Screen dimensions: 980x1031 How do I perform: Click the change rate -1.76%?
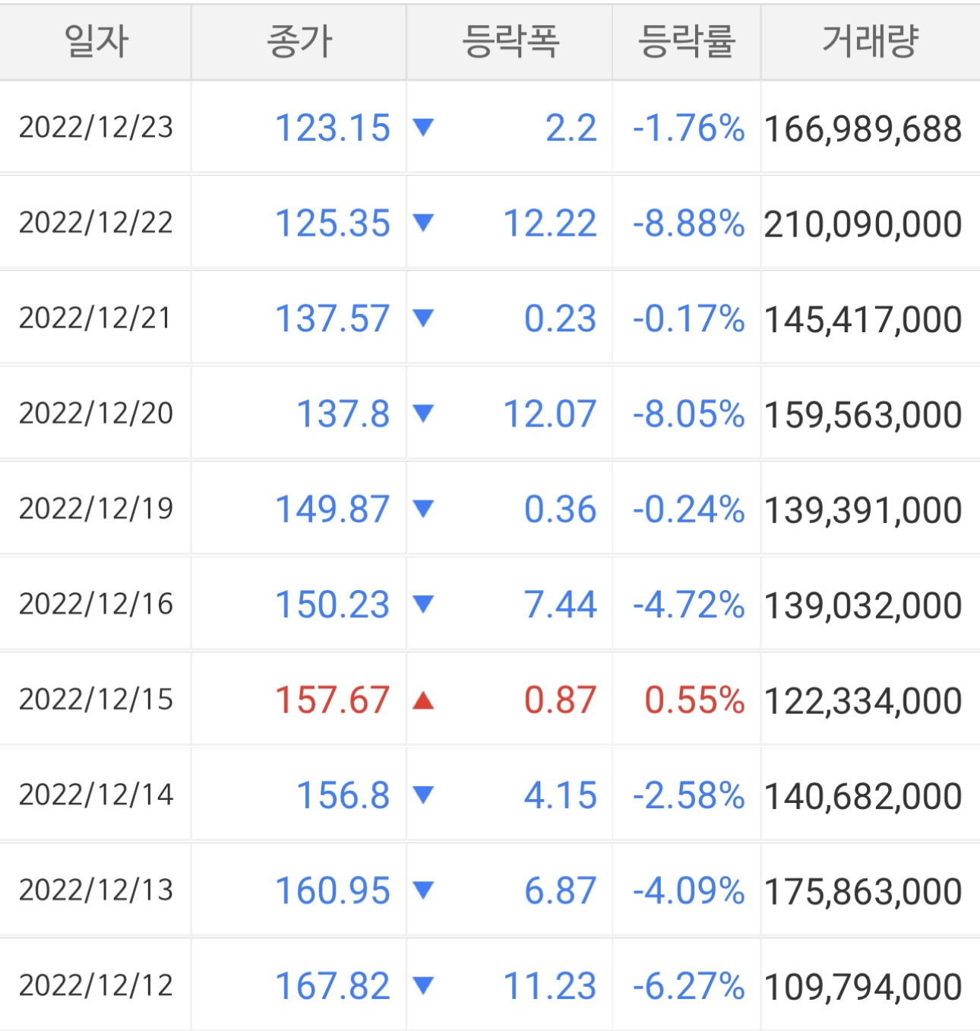tap(688, 128)
